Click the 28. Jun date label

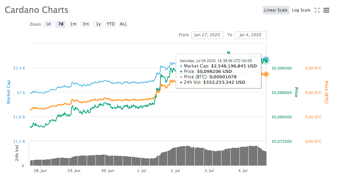pos(40,171)
